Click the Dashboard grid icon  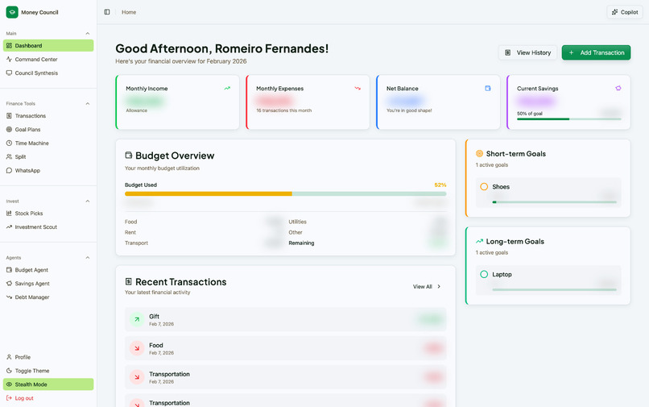9,46
